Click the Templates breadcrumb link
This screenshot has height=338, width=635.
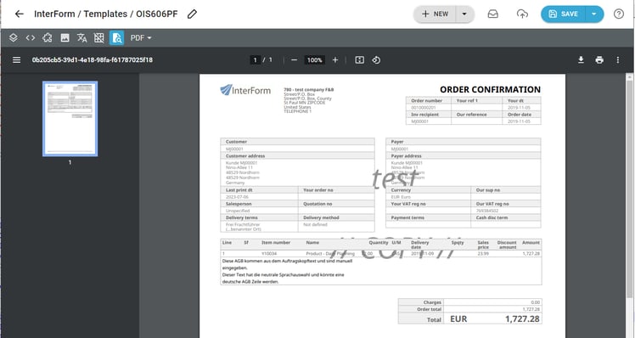[x=105, y=14]
